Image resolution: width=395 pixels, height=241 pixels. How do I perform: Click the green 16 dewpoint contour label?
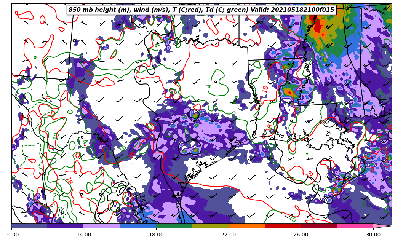[123, 148]
